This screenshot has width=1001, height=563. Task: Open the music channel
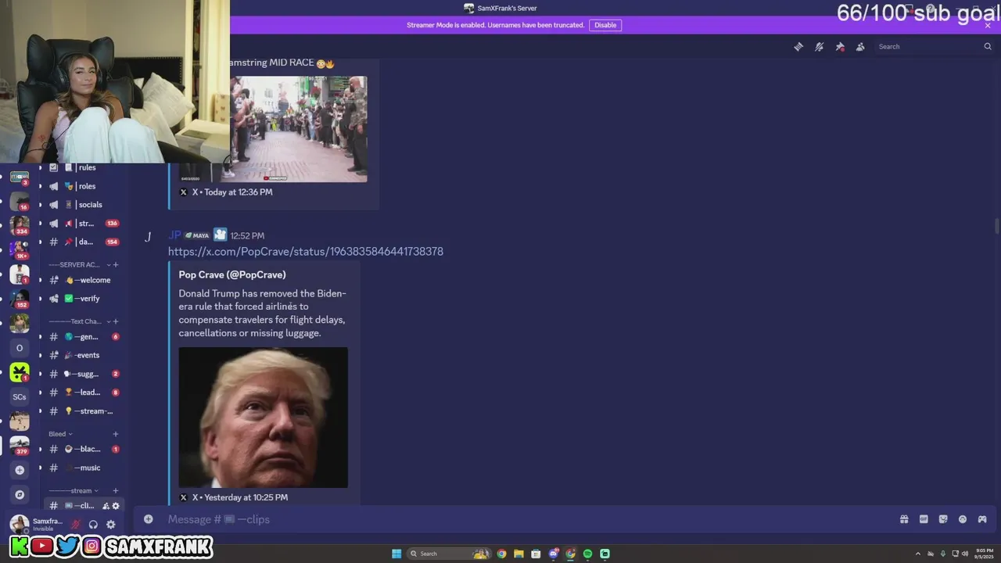click(x=84, y=468)
